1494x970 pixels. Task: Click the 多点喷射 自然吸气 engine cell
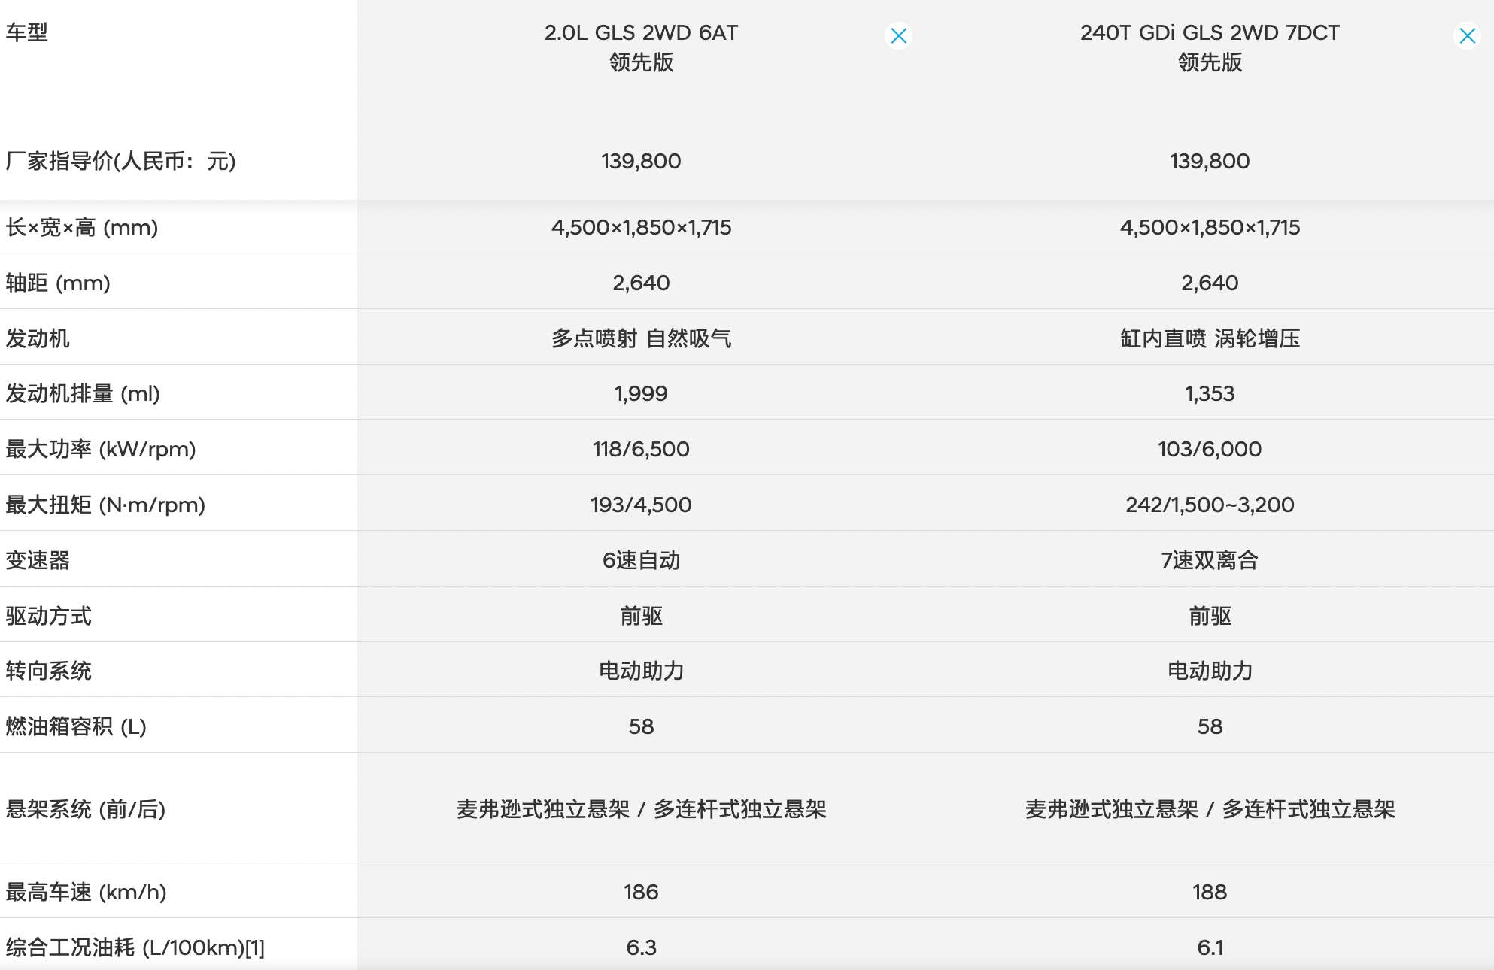click(641, 338)
